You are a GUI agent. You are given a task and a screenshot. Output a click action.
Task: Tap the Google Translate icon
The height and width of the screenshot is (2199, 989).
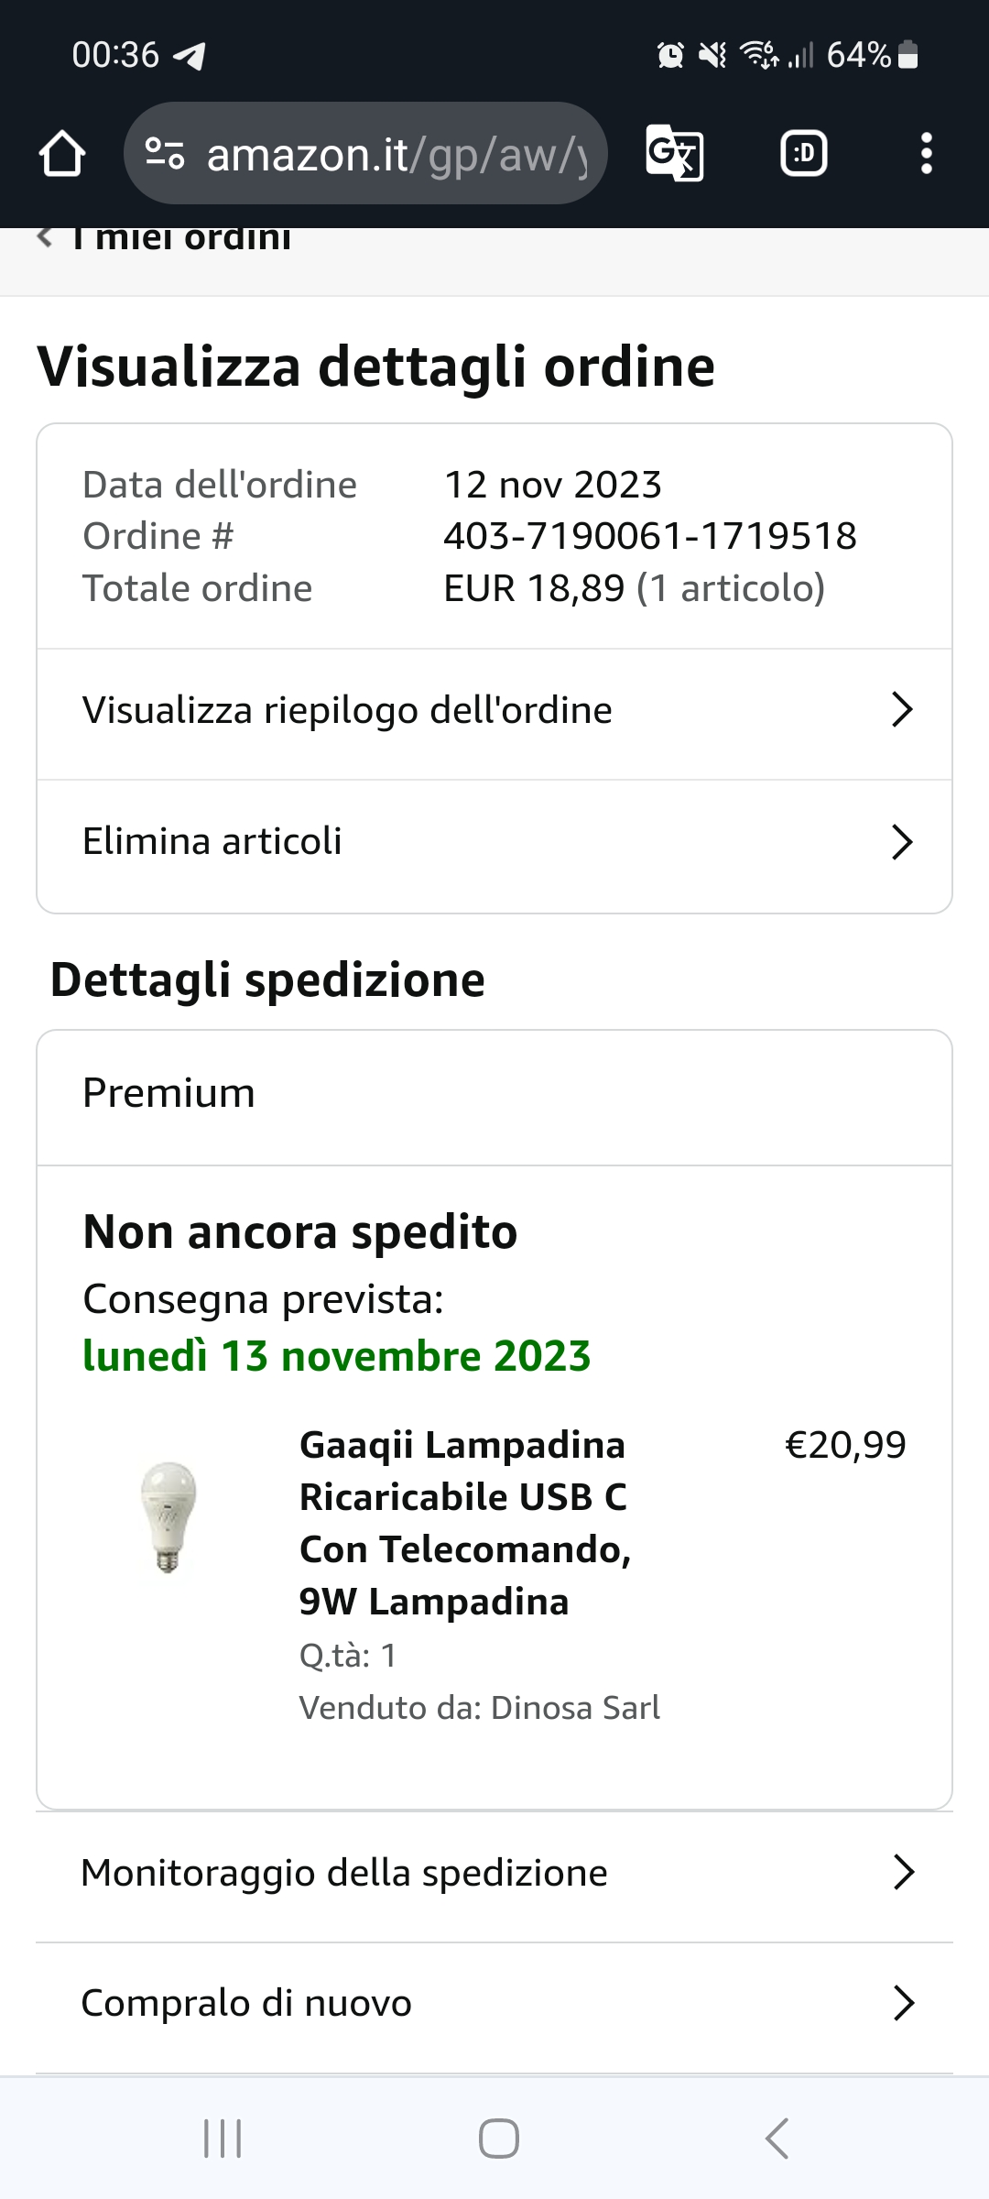[x=675, y=153]
